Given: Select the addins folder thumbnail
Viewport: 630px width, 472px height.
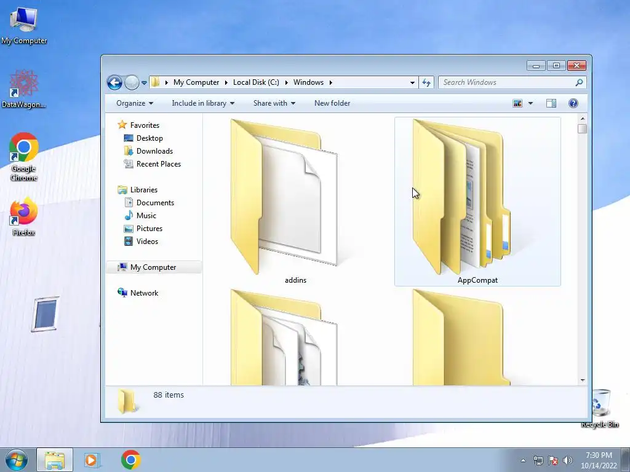Looking at the screenshot, I should point(284,197).
